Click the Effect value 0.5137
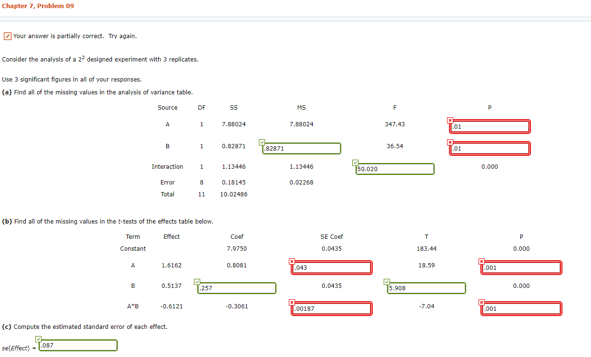This screenshot has width=591, height=357. point(172,286)
